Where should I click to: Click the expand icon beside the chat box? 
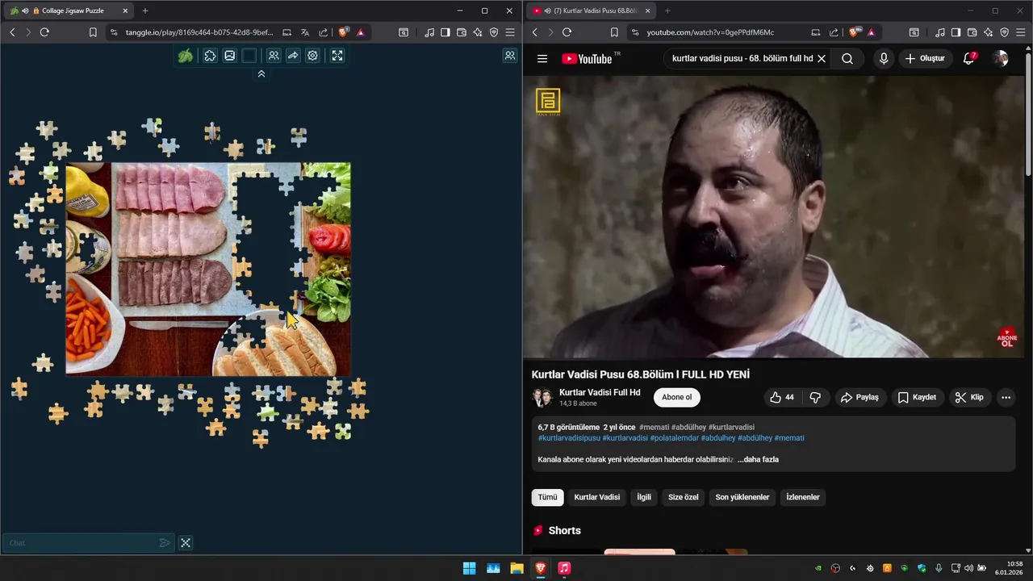pos(186,543)
